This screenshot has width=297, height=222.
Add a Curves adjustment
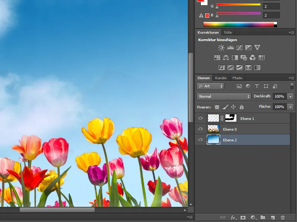239,47
